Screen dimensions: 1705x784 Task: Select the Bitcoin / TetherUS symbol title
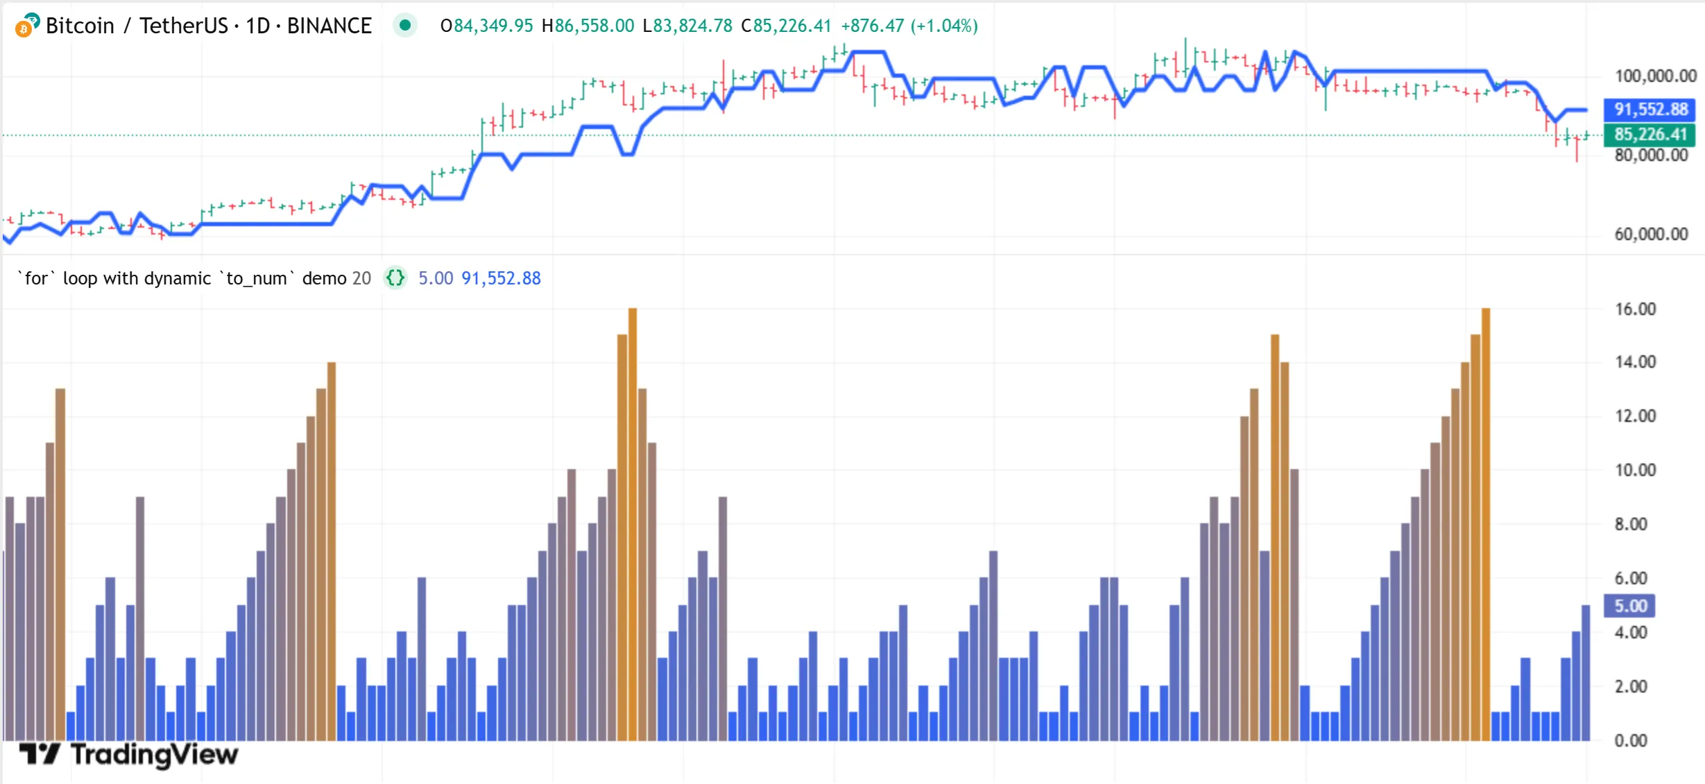pyautogui.click(x=137, y=26)
